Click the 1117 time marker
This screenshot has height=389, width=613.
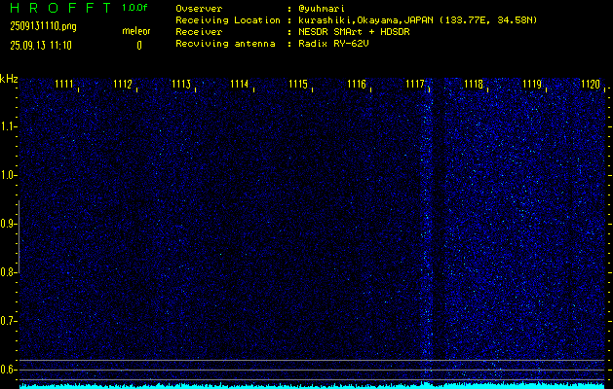point(415,84)
